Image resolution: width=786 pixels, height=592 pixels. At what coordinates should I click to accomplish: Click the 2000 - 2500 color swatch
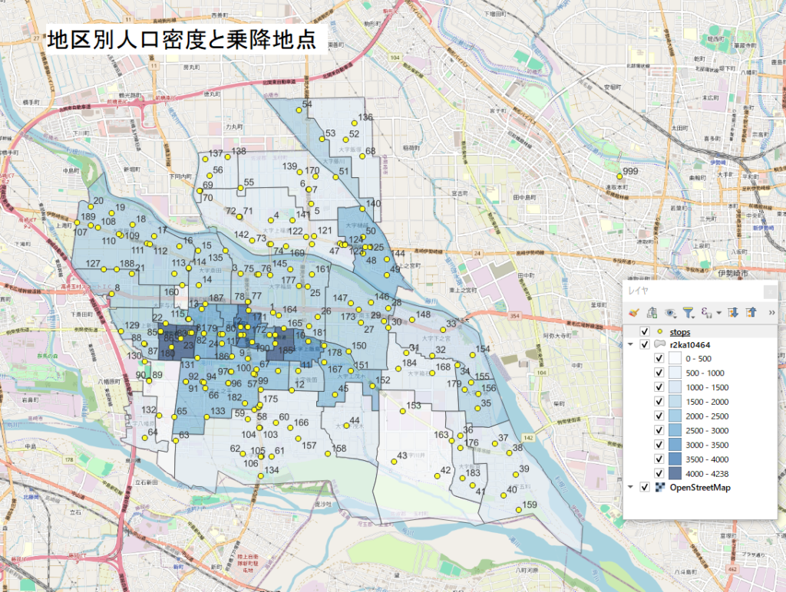pos(675,416)
